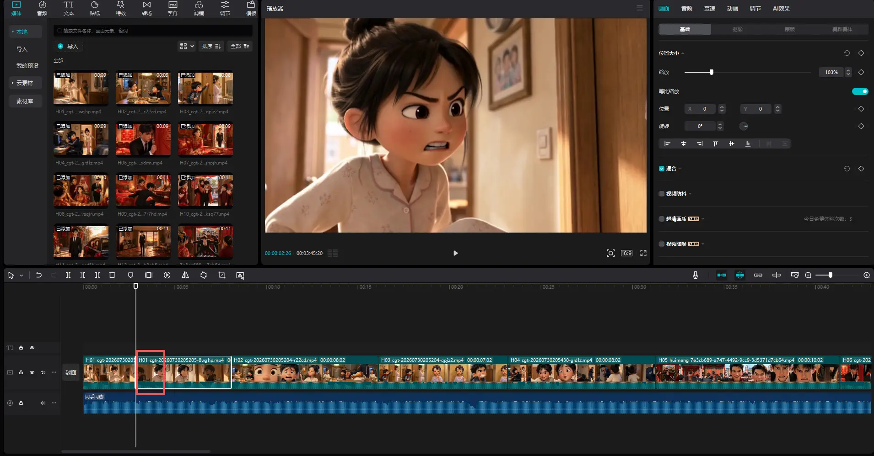Start voice recording with microphone icon

coord(696,275)
